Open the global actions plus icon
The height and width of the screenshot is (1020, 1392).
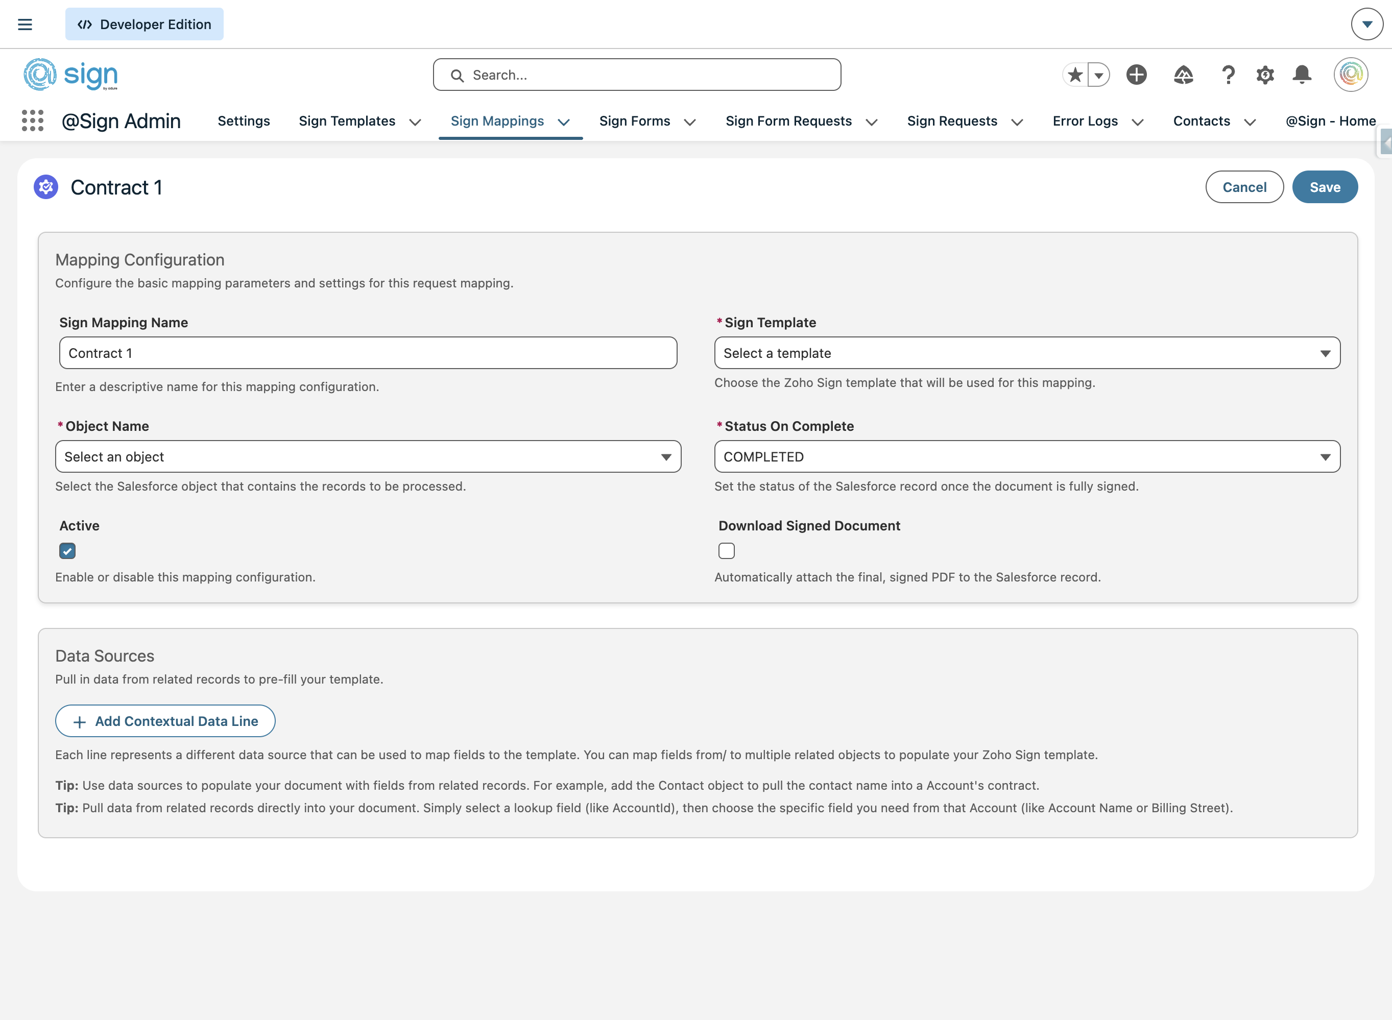click(1136, 75)
